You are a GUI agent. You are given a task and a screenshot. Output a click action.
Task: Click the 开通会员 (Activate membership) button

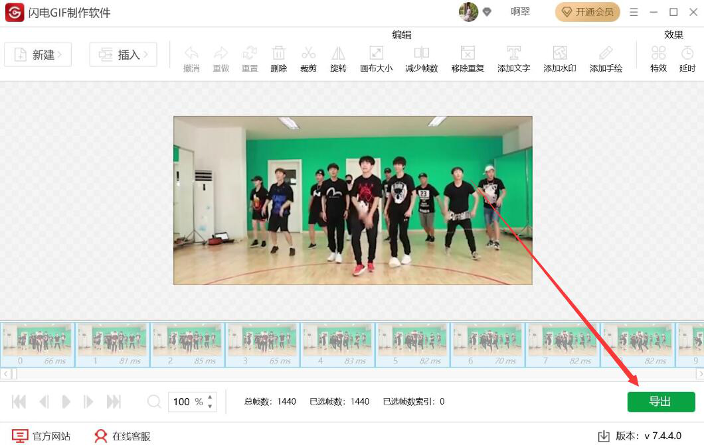click(x=587, y=12)
